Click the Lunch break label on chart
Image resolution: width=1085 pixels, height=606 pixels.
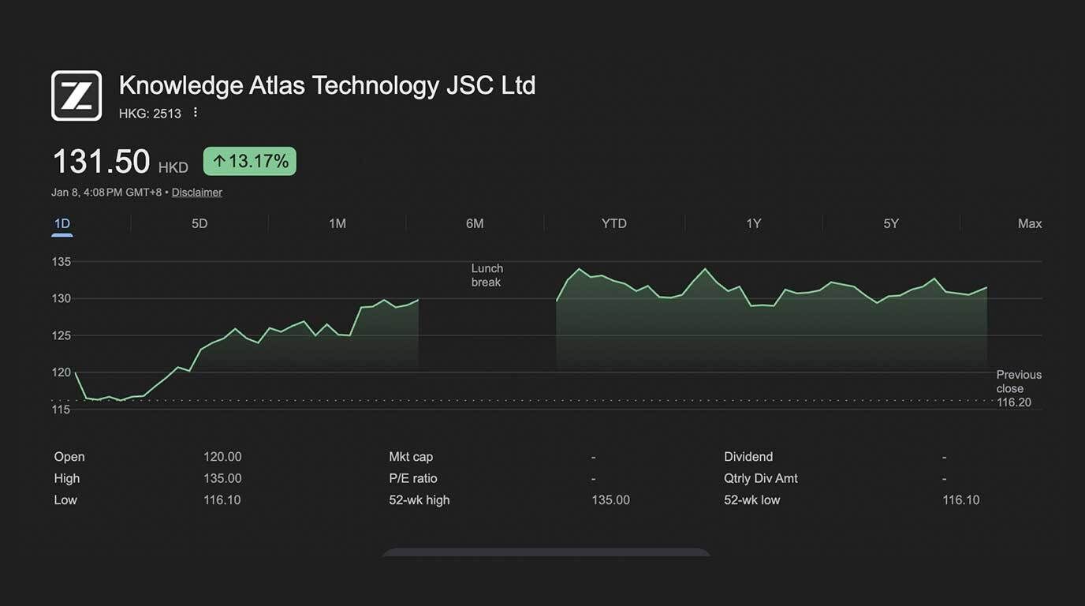click(x=487, y=275)
